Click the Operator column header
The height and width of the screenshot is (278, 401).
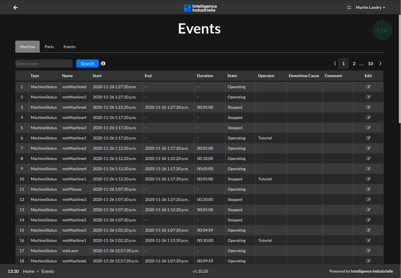[x=266, y=76]
